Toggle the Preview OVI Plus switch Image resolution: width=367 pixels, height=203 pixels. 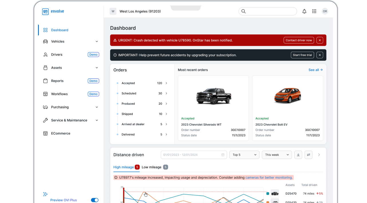[94, 200]
